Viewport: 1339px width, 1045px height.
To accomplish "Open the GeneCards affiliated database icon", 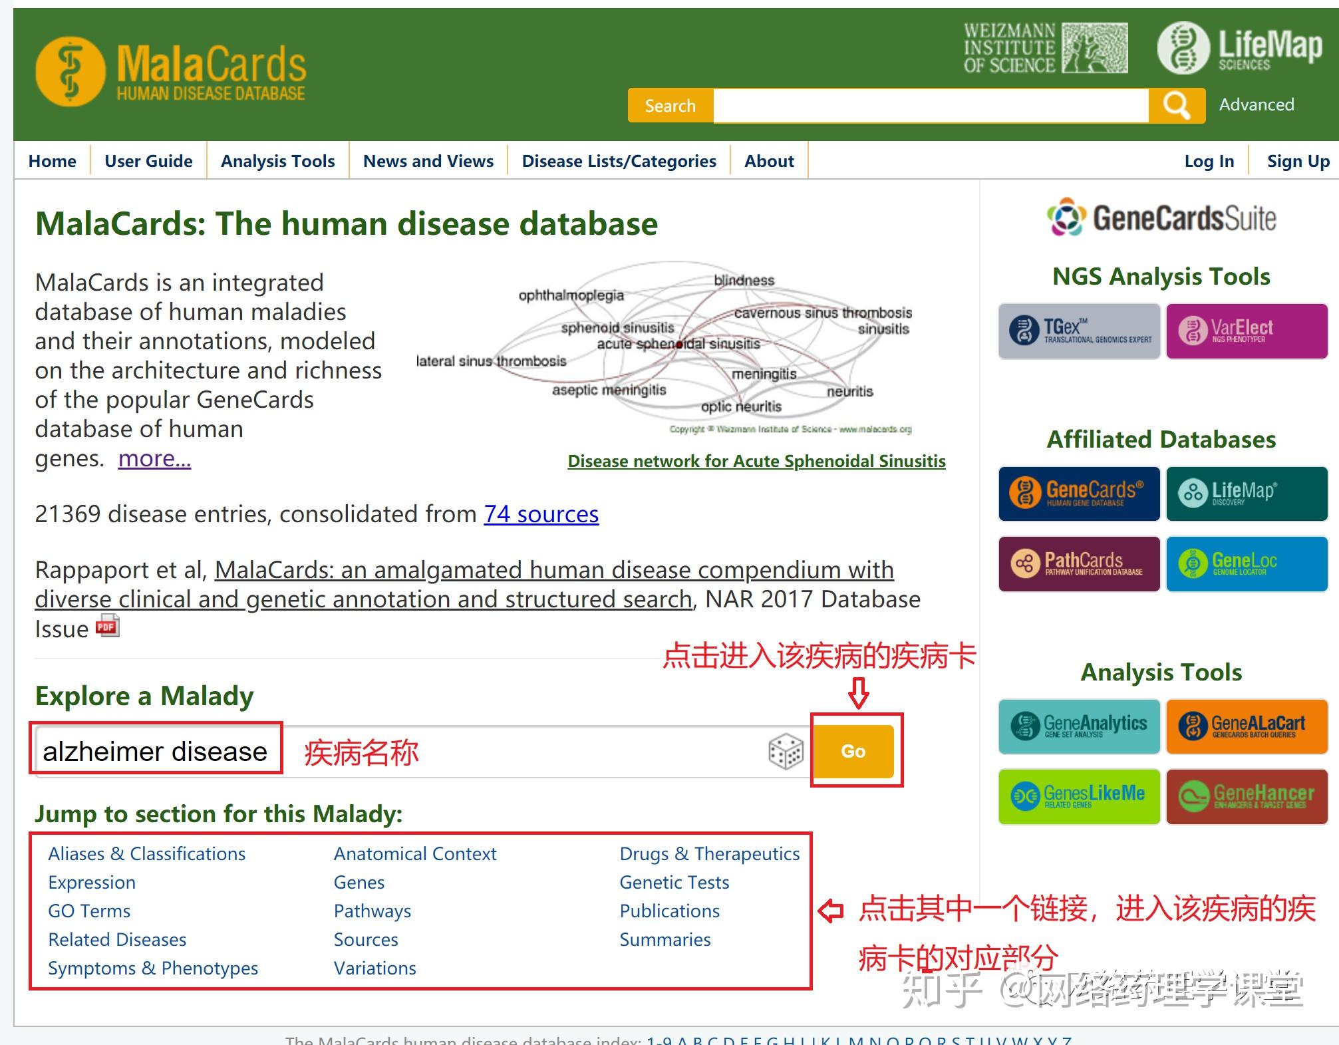I will pos(1078,494).
